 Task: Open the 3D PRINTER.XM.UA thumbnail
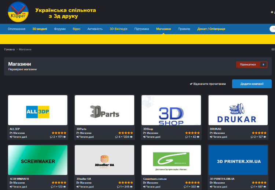tap(238, 160)
